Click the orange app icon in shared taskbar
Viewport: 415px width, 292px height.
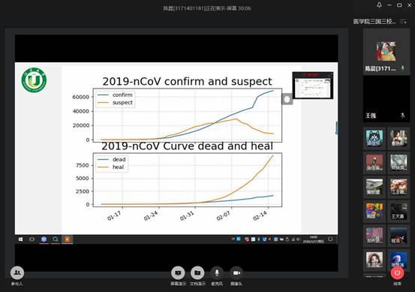68,239
